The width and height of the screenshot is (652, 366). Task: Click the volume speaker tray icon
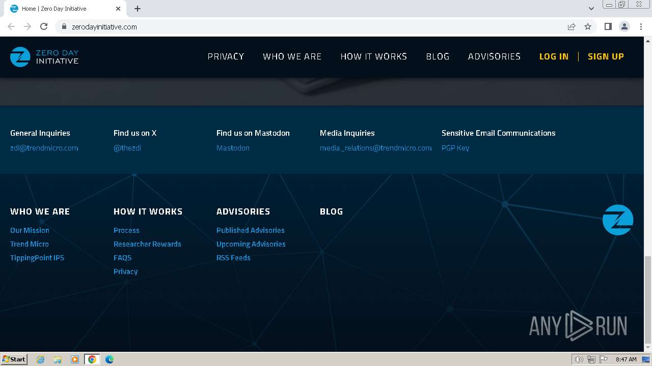[x=579, y=359]
